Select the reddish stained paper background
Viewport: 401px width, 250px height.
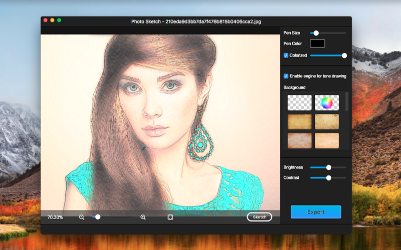(x=299, y=140)
